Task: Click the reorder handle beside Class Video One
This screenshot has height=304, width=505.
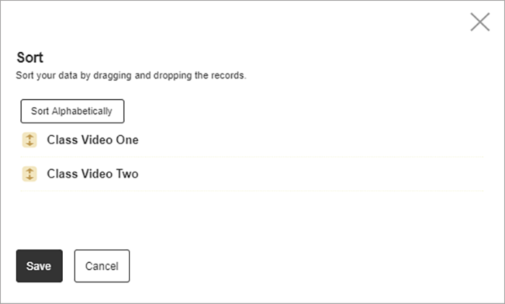Action: click(30, 140)
